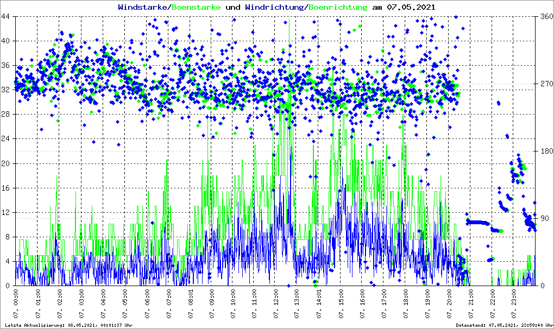Click the time label "07. 04:00"
Image resolution: width=554 pixels, height=329 pixels.
click(x=103, y=304)
